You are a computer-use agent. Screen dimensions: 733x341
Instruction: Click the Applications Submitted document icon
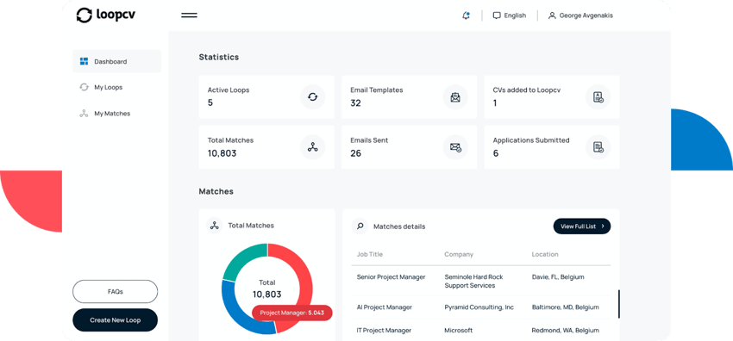598,147
